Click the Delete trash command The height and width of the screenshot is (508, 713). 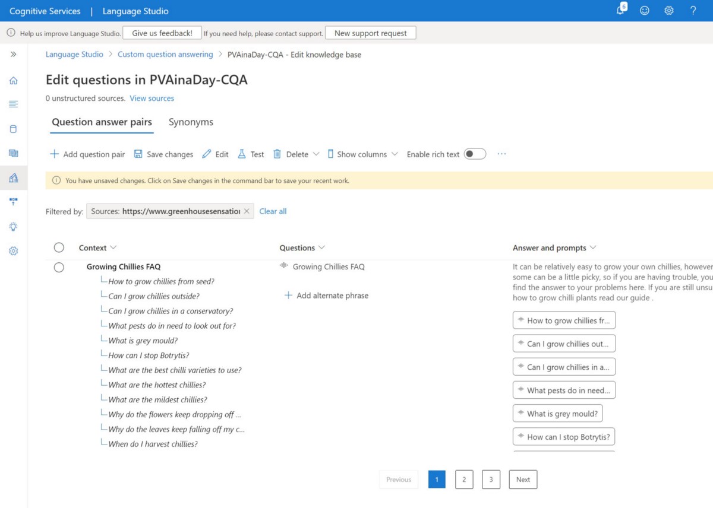point(291,154)
